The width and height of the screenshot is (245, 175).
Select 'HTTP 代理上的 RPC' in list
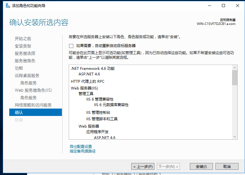(88, 82)
